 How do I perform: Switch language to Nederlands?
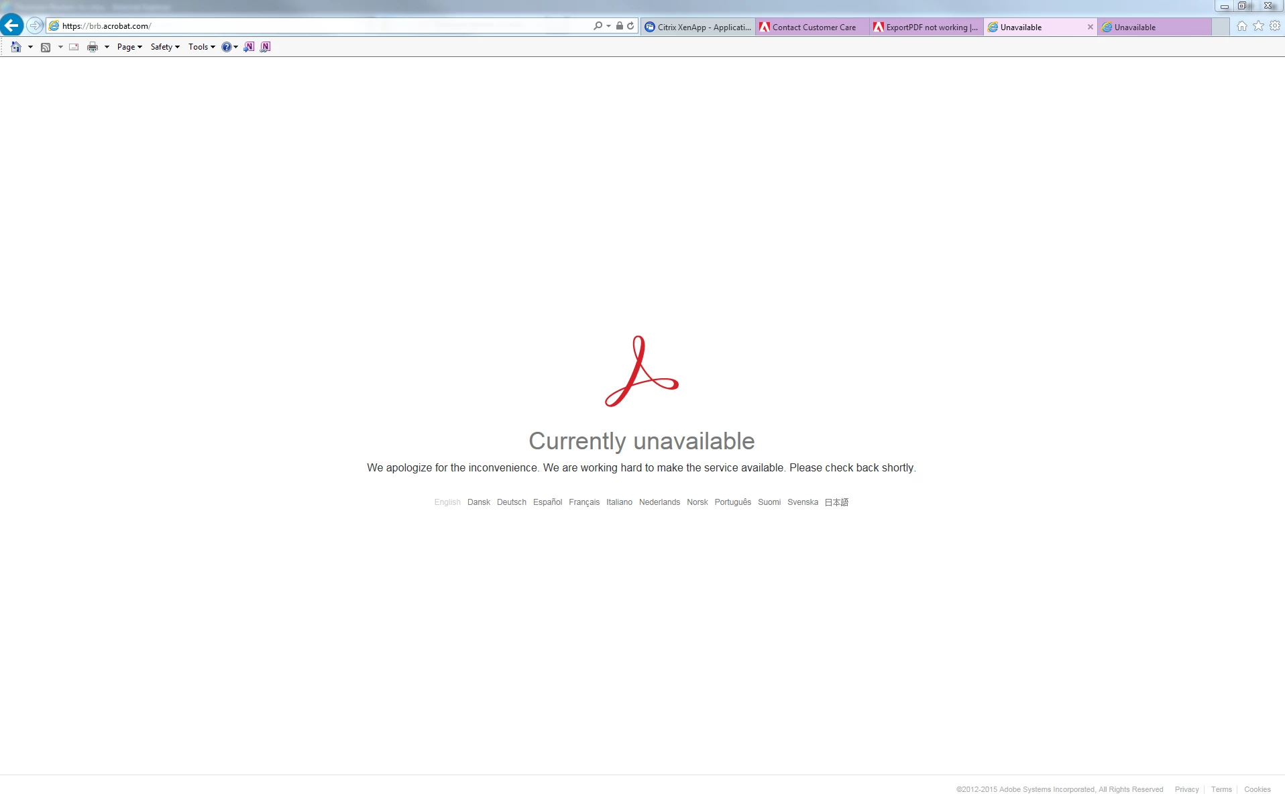click(659, 502)
